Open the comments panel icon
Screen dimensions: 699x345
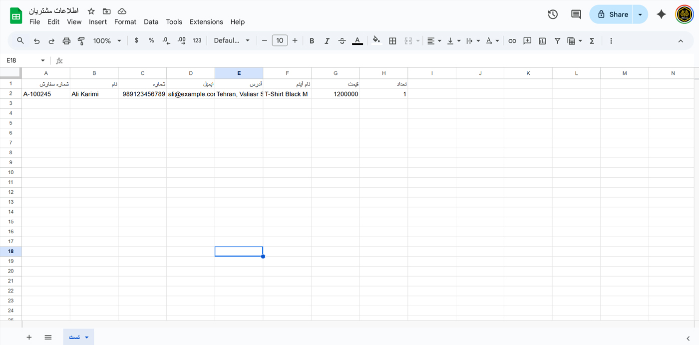[576, 14]
